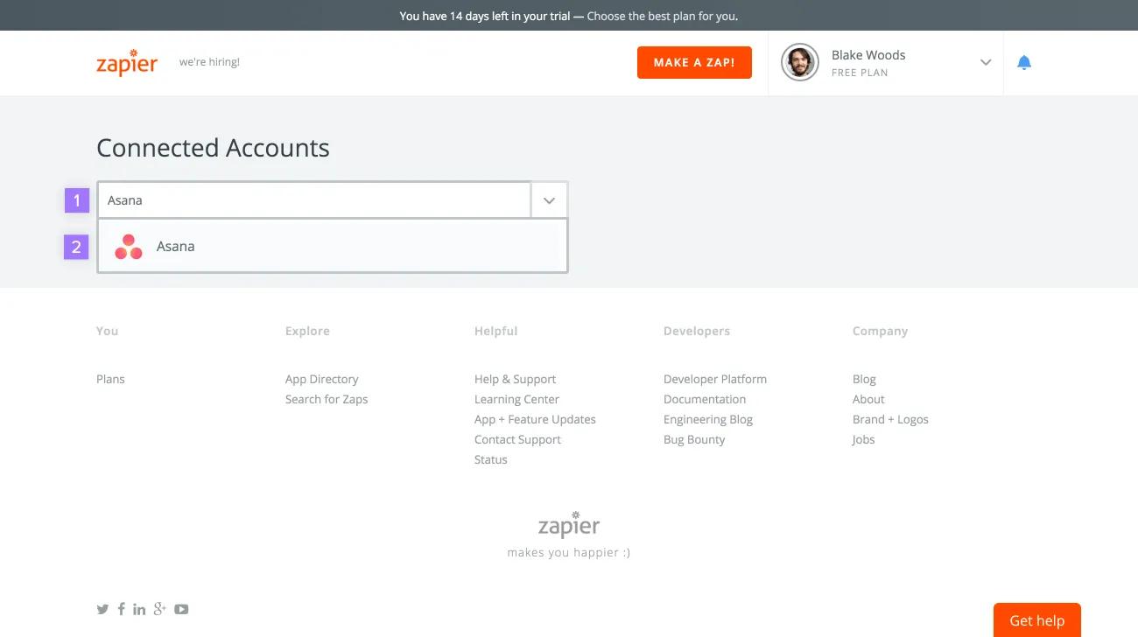Click Blake Woods profile avatar picture
Viewport: 1138px width, 637px height.
point(799,62)
